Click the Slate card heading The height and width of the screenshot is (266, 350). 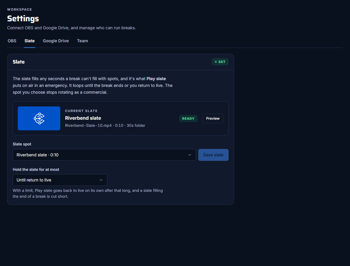19,62
